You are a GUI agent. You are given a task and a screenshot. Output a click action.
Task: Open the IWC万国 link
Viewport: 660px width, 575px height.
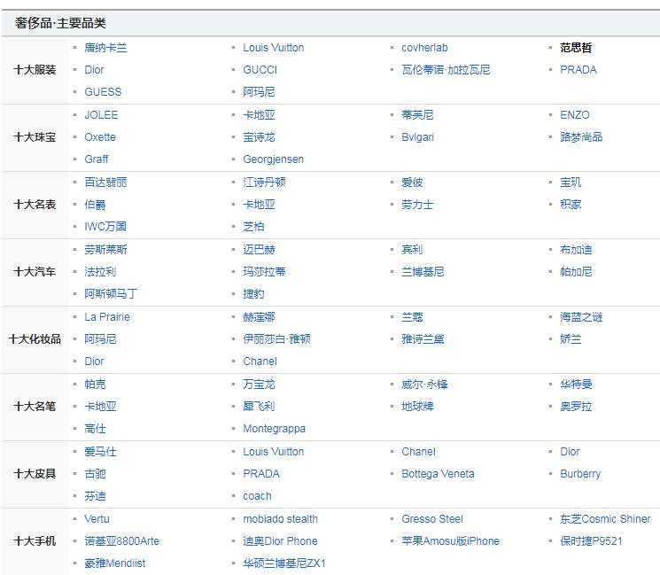tap(105, 227)
